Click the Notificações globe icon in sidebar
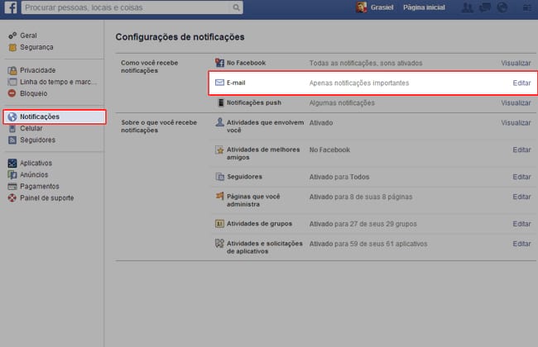The image size is (538, 347). (12, 116)
